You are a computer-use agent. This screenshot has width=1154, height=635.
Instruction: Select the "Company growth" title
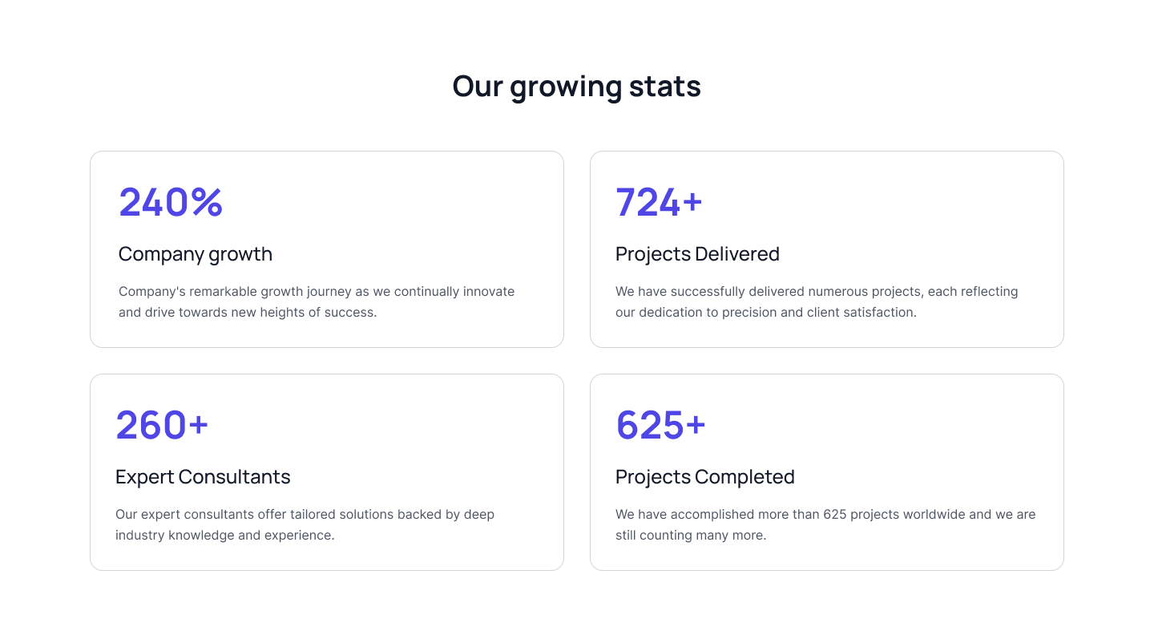[x=196, y=254]
